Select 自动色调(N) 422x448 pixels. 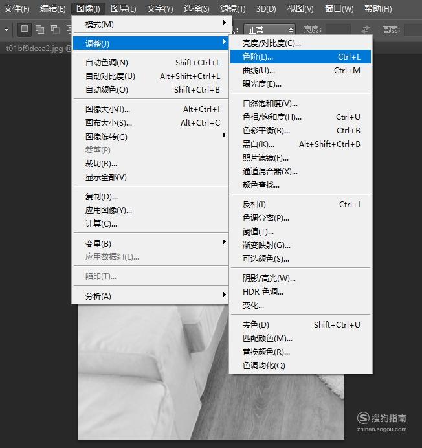click(150, 63)
